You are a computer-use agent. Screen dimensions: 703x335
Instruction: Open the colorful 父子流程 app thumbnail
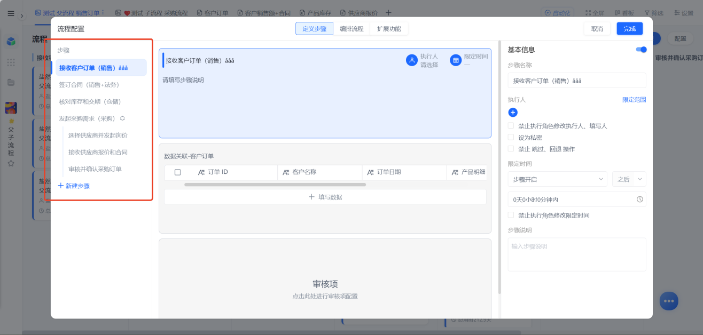pyautogui.click(x=11, y=108)
